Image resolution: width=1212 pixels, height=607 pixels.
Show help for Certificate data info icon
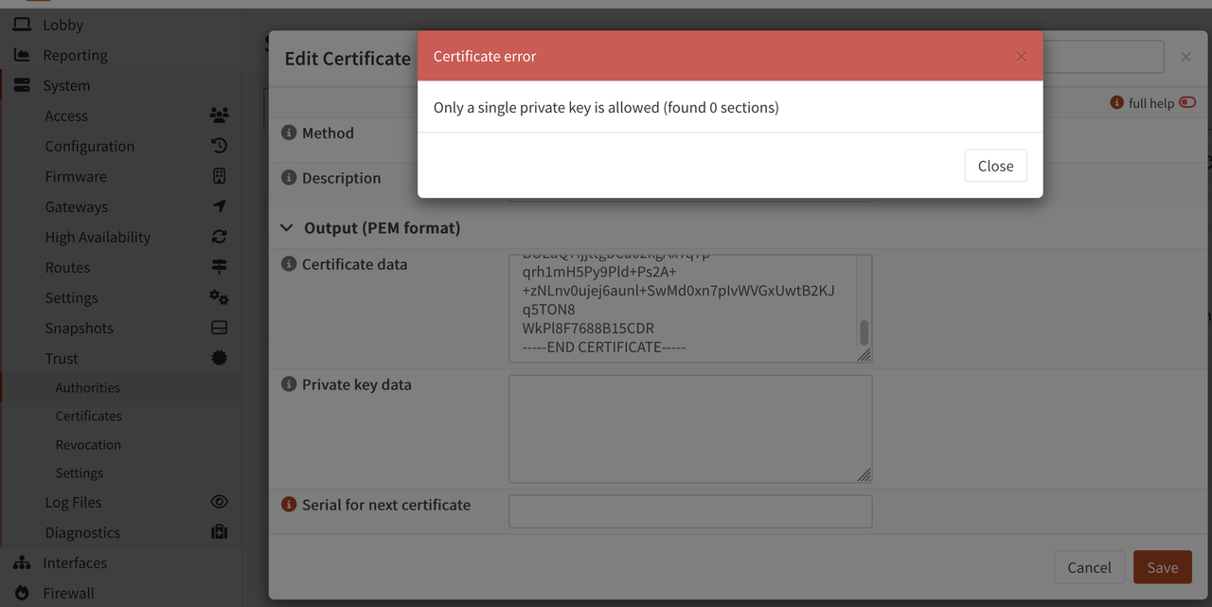coord(289,264)
